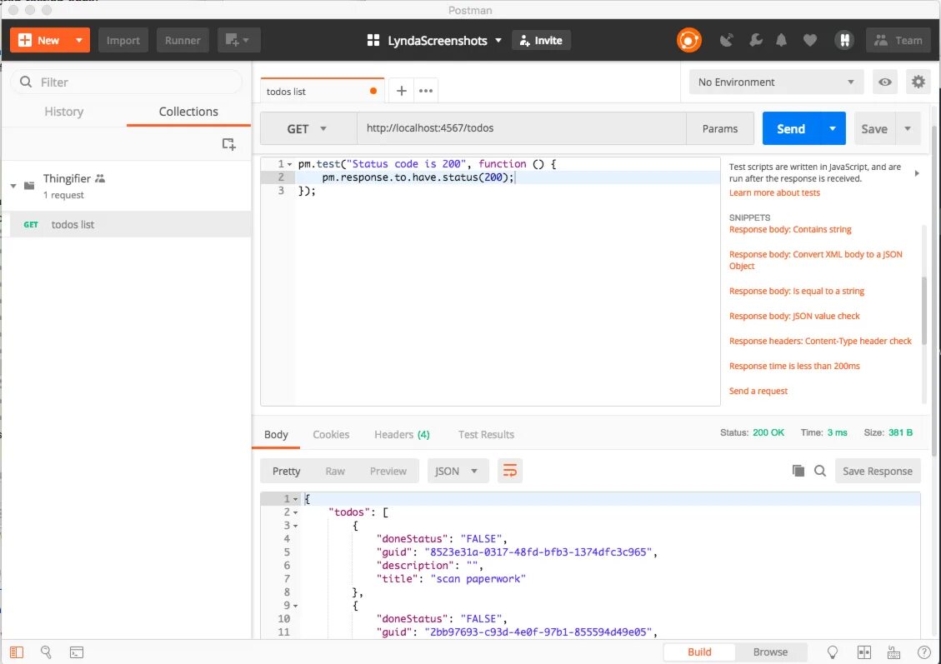
Task: Click the Params button
Action: (719, 128)
